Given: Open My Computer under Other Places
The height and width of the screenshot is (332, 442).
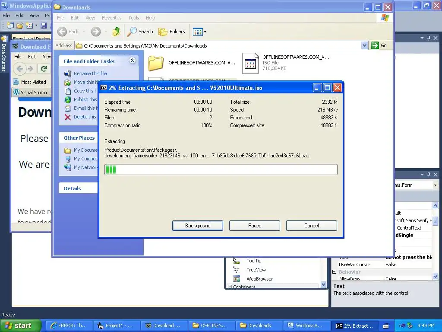Looking at the screenshot, I should coord(85,159).
